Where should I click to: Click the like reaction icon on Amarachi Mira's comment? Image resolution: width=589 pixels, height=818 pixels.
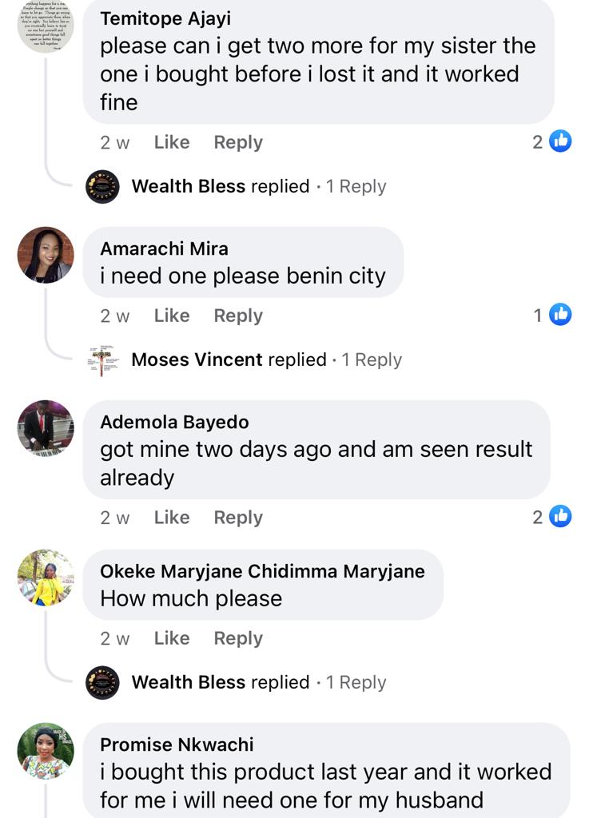[x=560, y=316]
